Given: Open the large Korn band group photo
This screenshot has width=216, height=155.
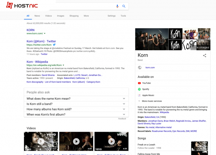Looking at the screenshot, I should point(152,39).
